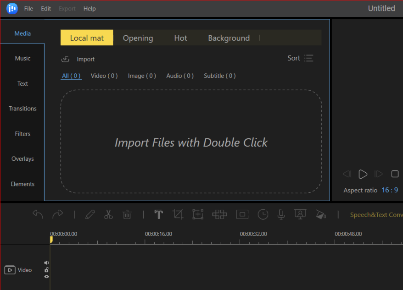Click the Untitled project title
The image size is (403, 290).
click(x=381, y=8)
